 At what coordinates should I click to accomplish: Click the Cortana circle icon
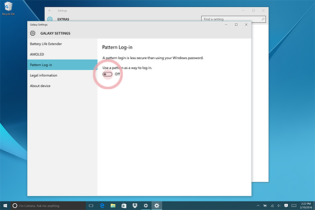coord(15,206)
